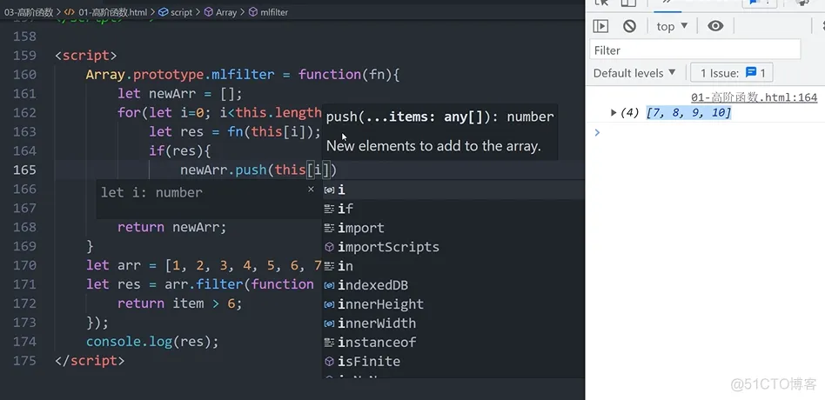Close the 'let i: number' details panel
825x400 pixels.
311,190
